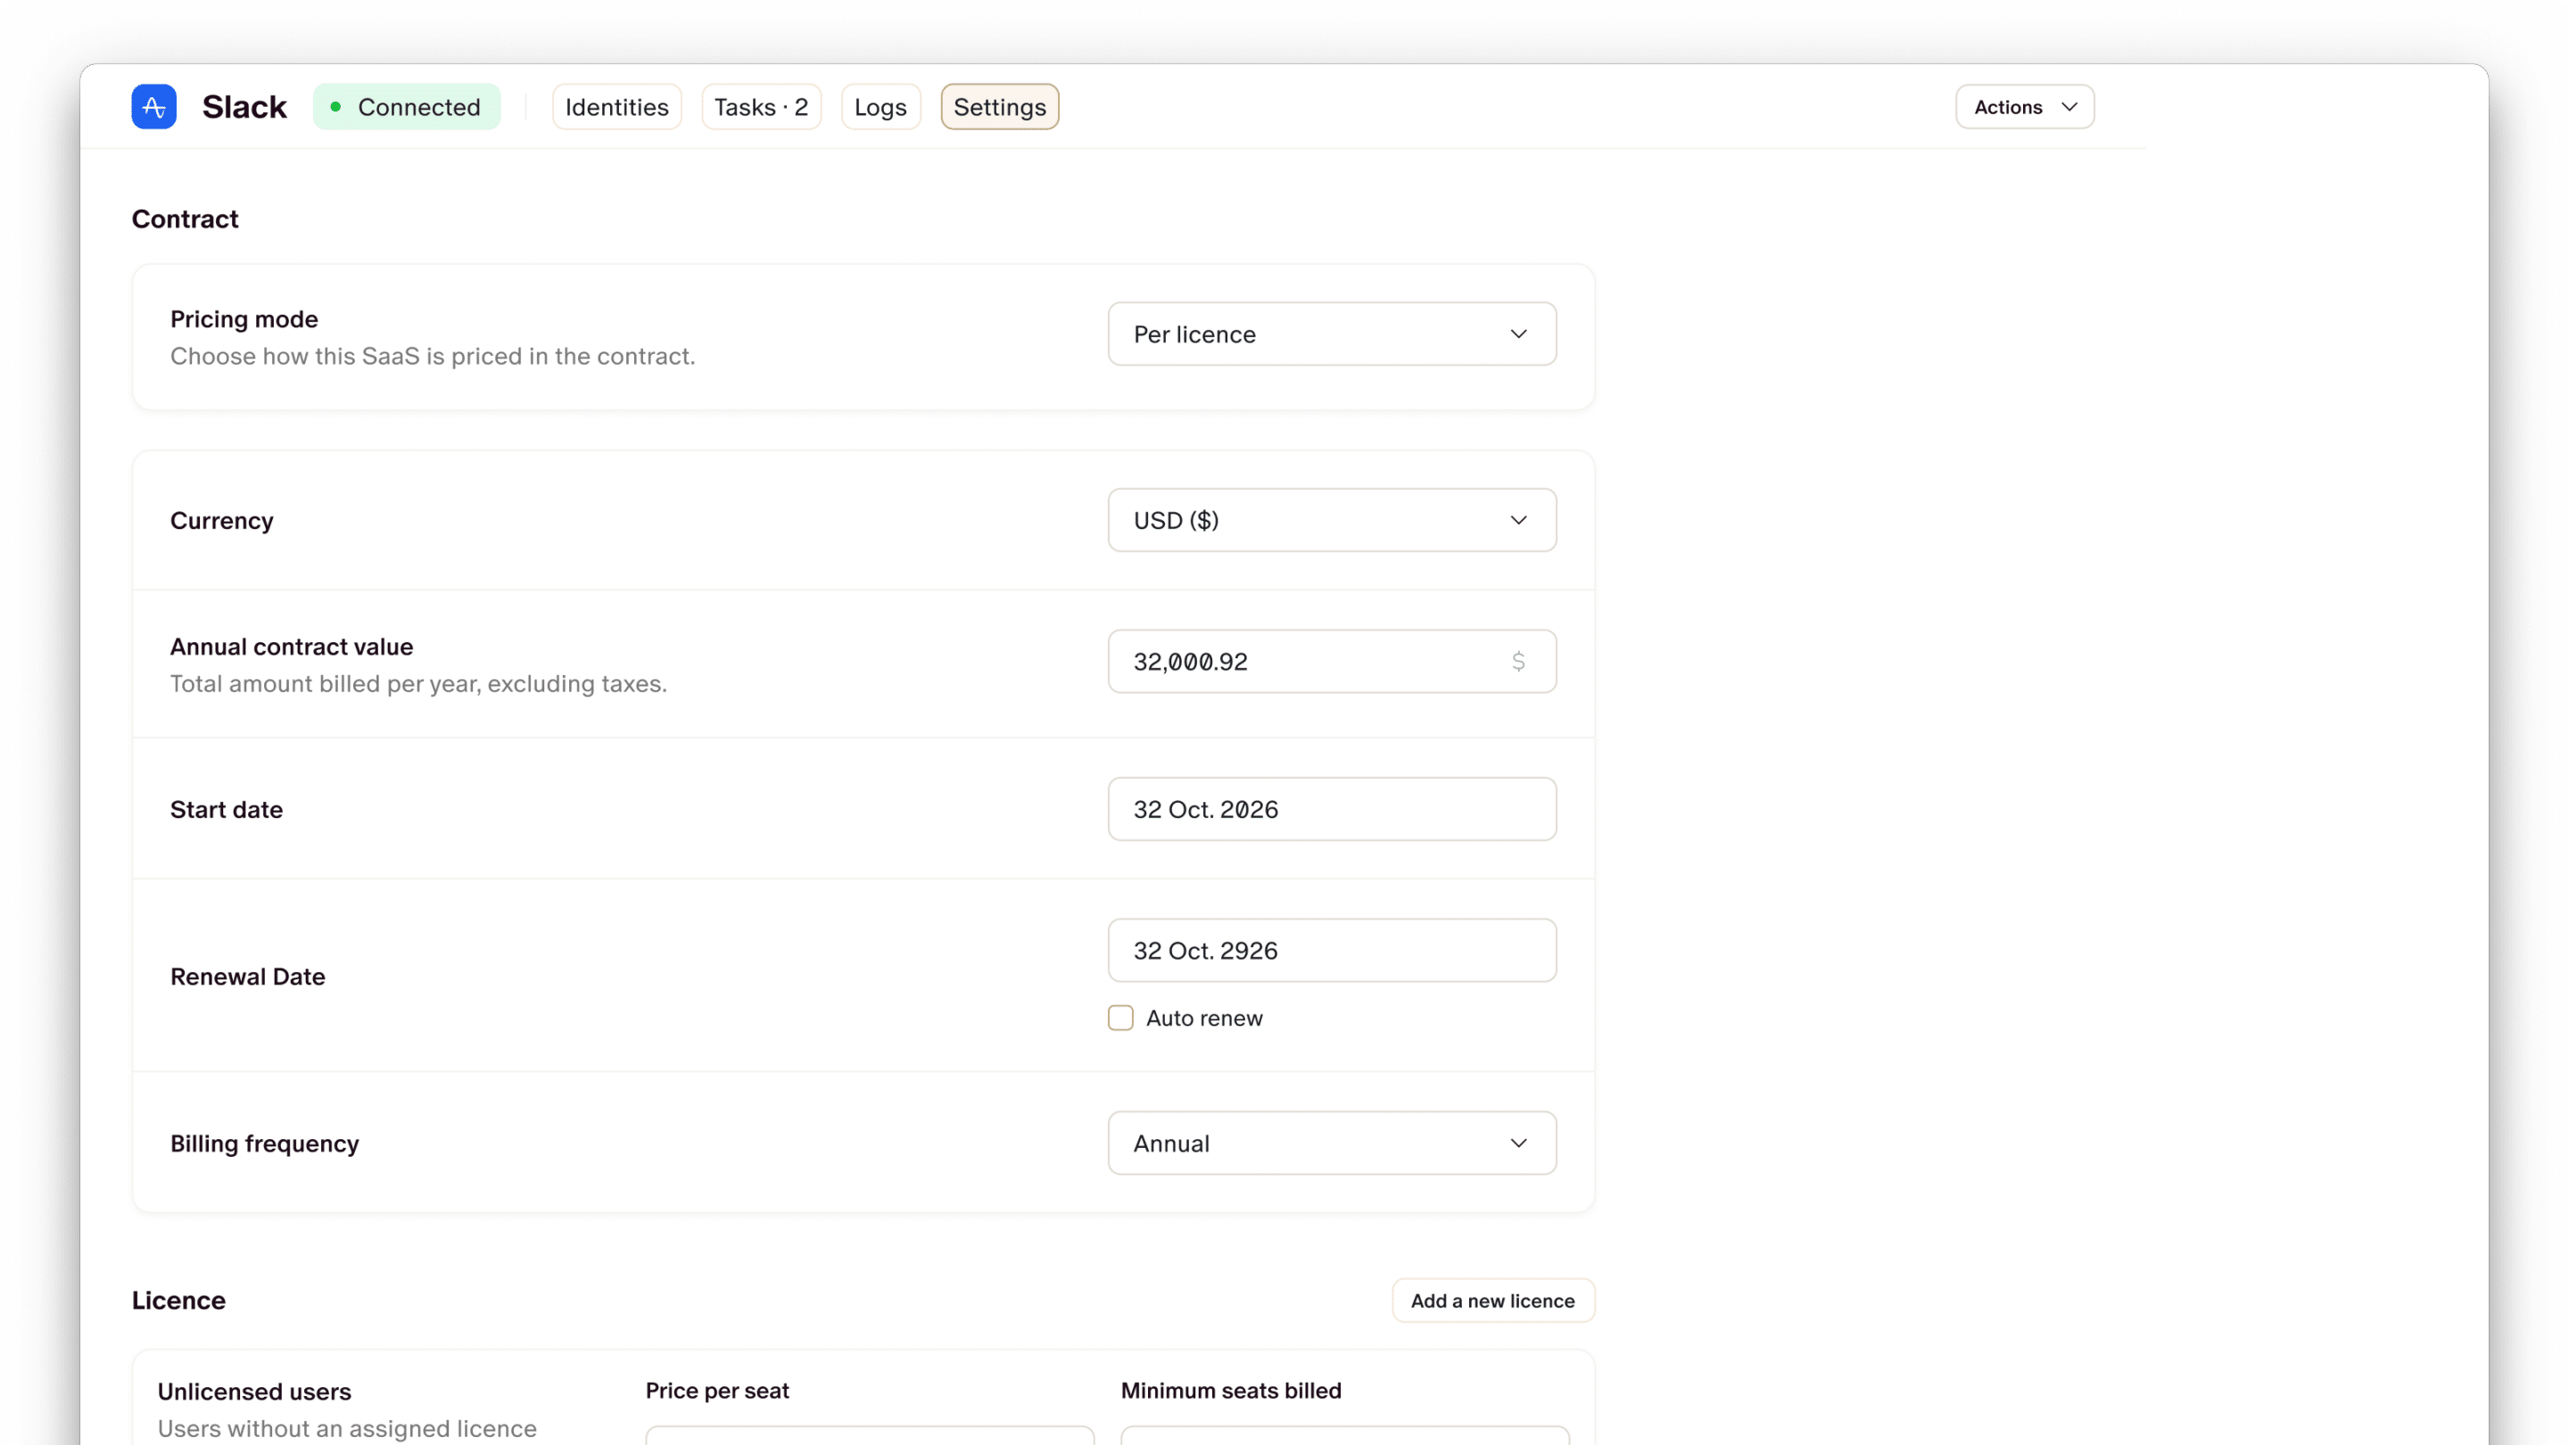Click the Contract section heading
This screenshot has width=2569, height=1445.
pos(185,219)
